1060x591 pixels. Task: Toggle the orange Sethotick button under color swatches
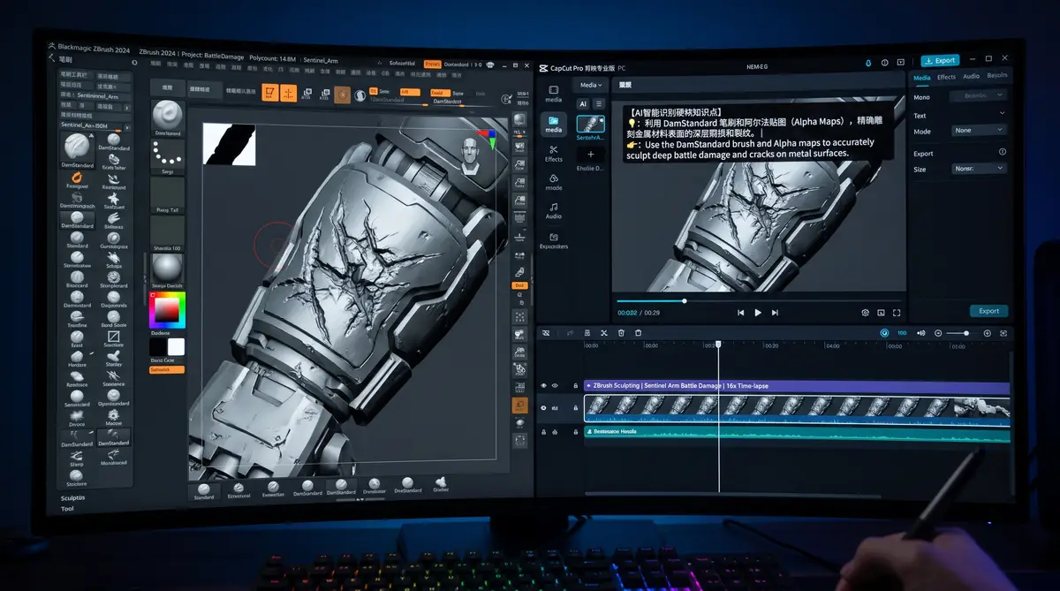click(167, 369)
